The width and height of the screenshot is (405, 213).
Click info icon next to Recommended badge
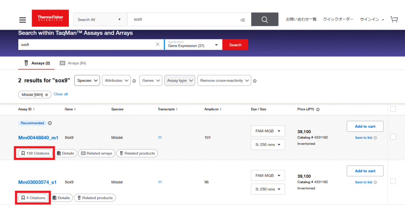pyautogui.click(x=50, y=123)
